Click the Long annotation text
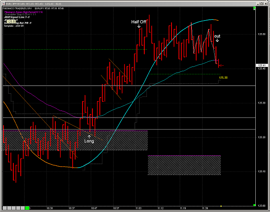Viewport: 270px width, 212px height. click(89, 141)
